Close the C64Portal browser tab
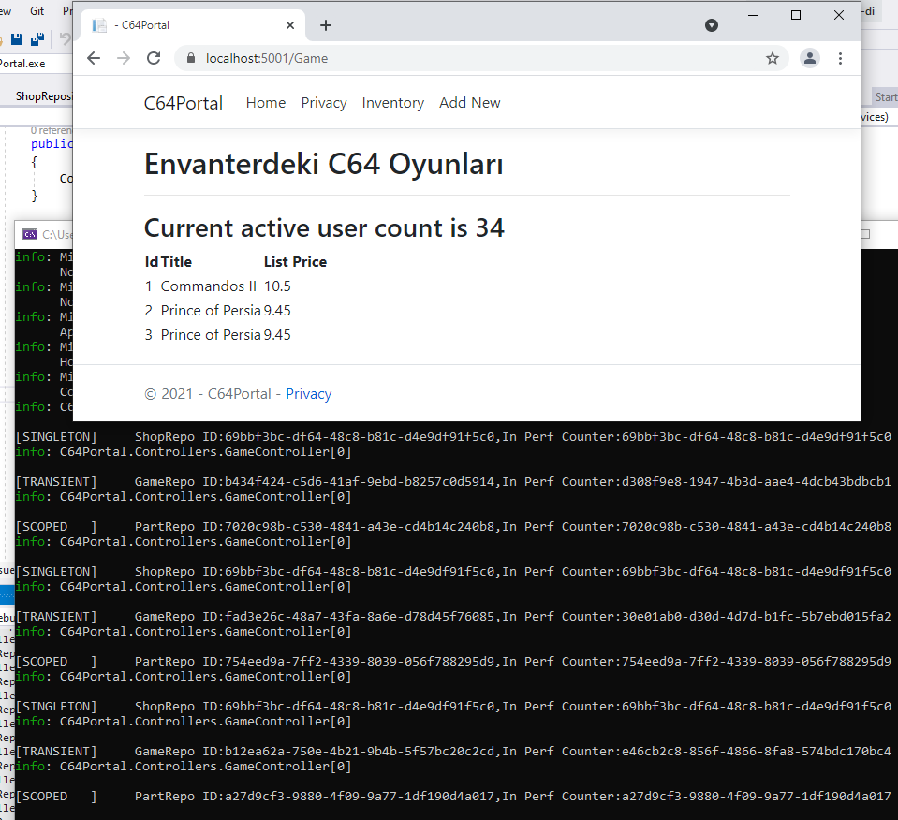 pyautogui.click(x=291, y=25)
